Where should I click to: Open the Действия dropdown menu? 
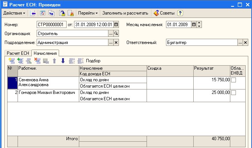pos(14,13)
